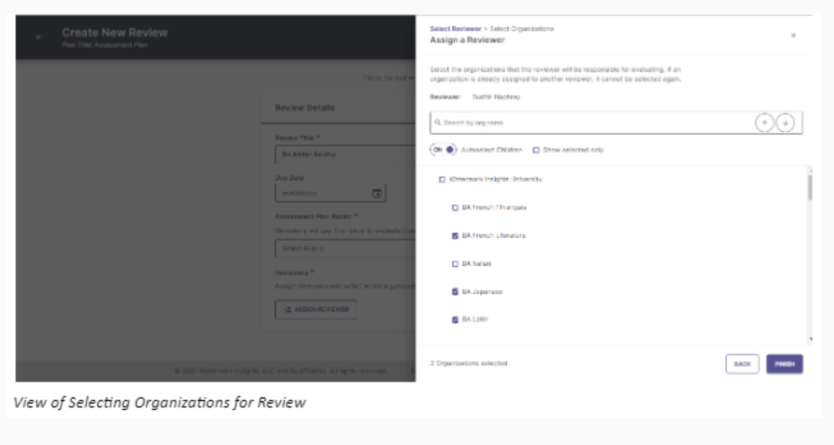This screenshot has width=834, height=445.
Task: Click the Select Reviewer breadcrumb link
Action: pos(455,28)
